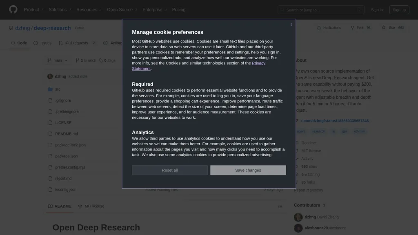Open the Contributors section link
418x235 pixels.
pos(309,205)
